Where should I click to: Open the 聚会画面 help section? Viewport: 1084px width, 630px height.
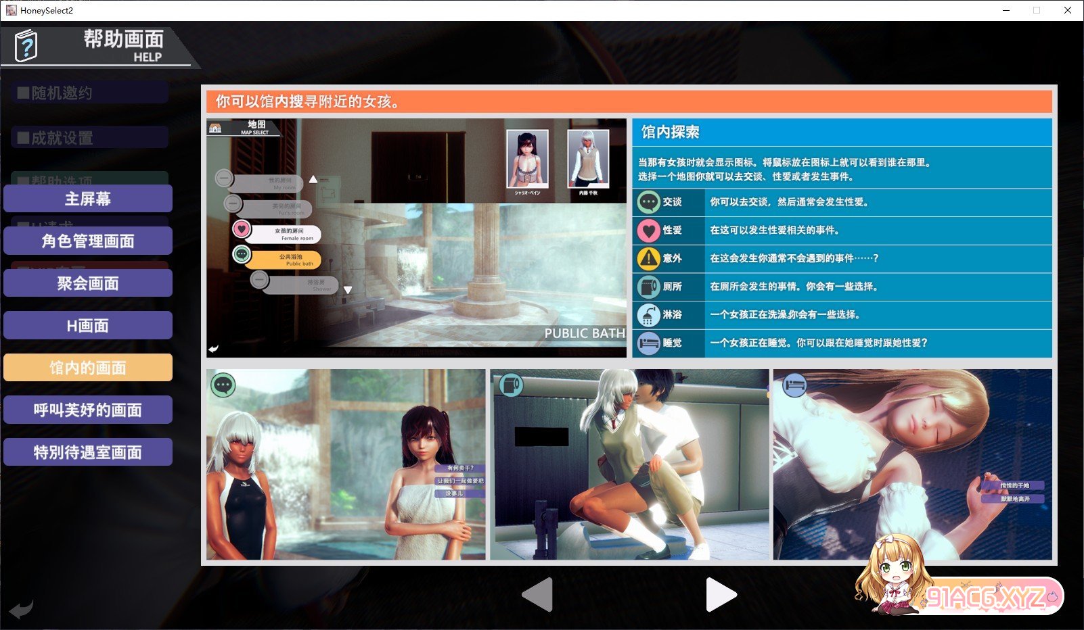(88, 283)
